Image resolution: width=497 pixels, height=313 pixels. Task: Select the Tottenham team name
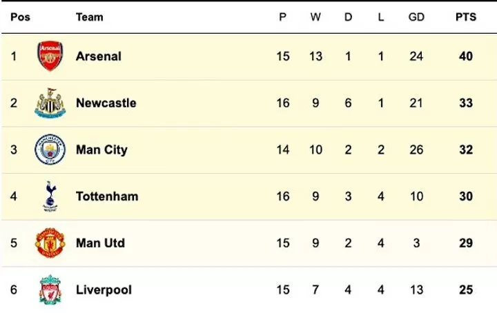point(107,196)
